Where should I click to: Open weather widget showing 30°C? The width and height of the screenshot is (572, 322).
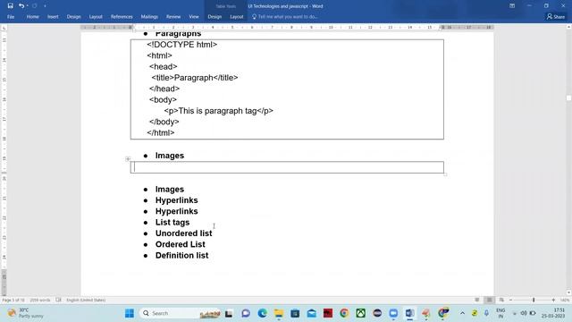26,313
